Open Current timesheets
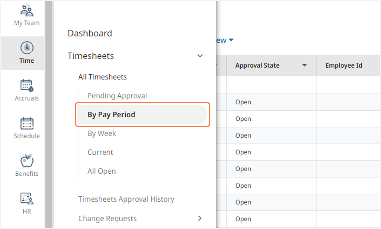 (x=100, y=152)
